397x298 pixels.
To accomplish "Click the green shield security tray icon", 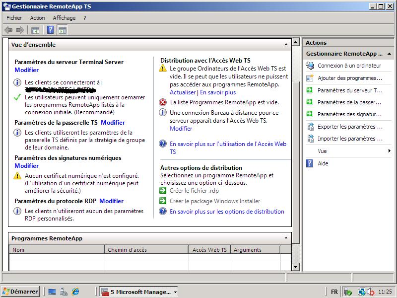I will (x=348, y=292).
